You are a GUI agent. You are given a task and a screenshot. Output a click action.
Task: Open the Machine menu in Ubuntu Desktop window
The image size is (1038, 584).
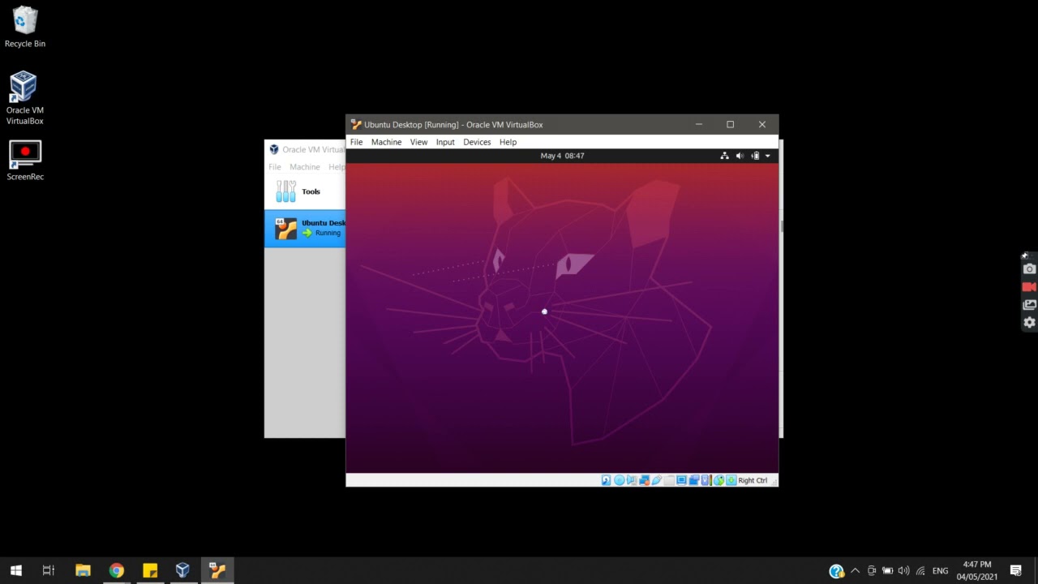(x=386, y=142)
